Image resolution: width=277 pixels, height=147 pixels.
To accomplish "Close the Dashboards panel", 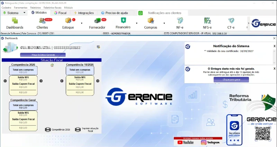I will 274,38.
